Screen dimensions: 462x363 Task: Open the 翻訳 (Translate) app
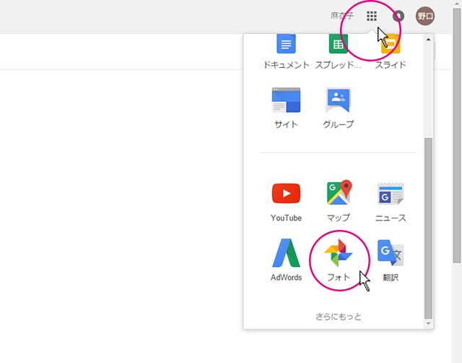[x=391, y=260]
